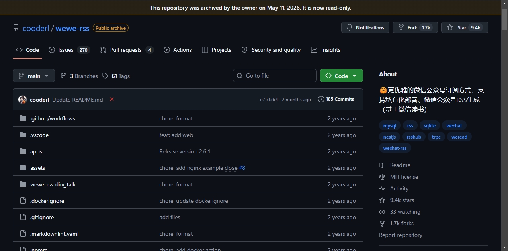Image resolution: width=508 pixels, height=251 pixels.
Task: Click the folder icon beside assets
Action: click(x=23, y=168)
